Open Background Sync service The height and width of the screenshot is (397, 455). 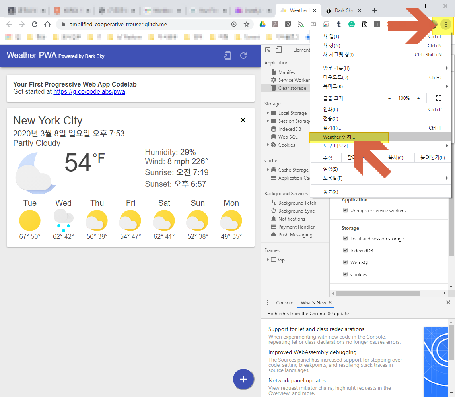point(292,211)
